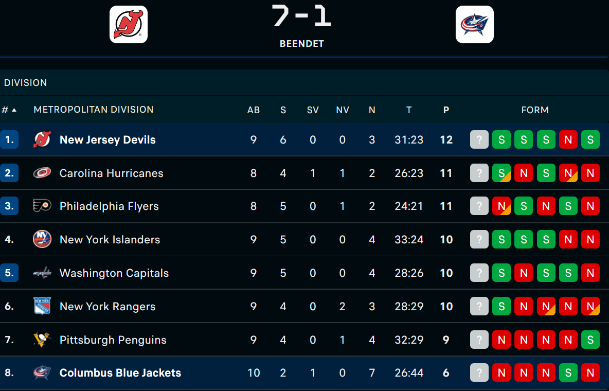Open Columbus Blue Jackets team link

tap(120, 373)
